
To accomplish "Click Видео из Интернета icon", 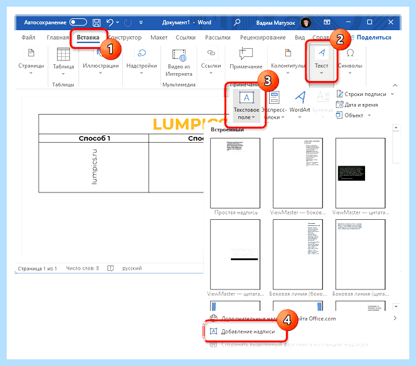I will point(179,55).
